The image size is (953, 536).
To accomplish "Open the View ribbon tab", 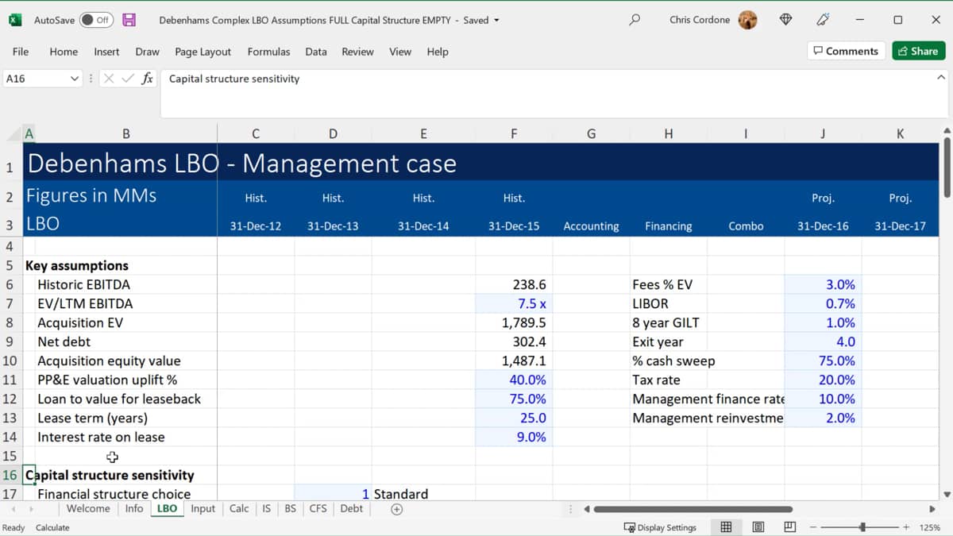I will pyautogui.click(x=400, y=52).
